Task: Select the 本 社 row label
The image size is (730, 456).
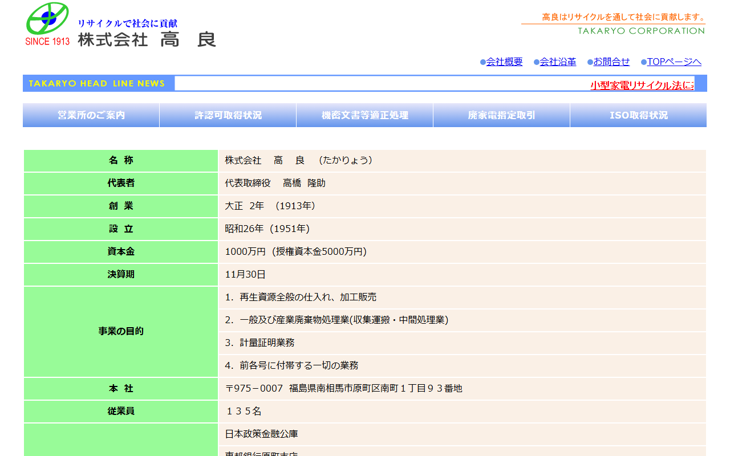Action: [x=121, y=389]
